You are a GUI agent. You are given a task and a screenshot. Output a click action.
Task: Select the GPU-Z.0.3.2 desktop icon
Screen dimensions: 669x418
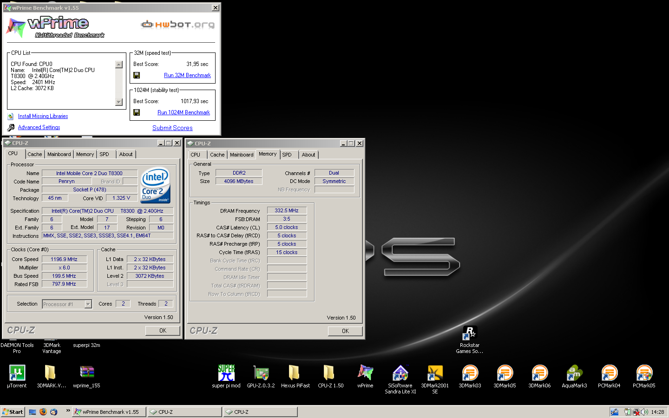(x=261, y=372)
